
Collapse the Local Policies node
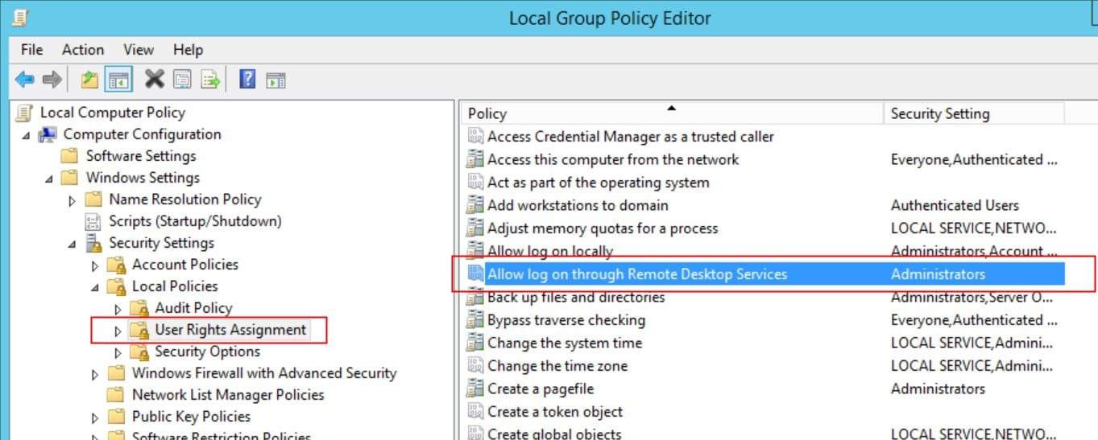point(95,287)
